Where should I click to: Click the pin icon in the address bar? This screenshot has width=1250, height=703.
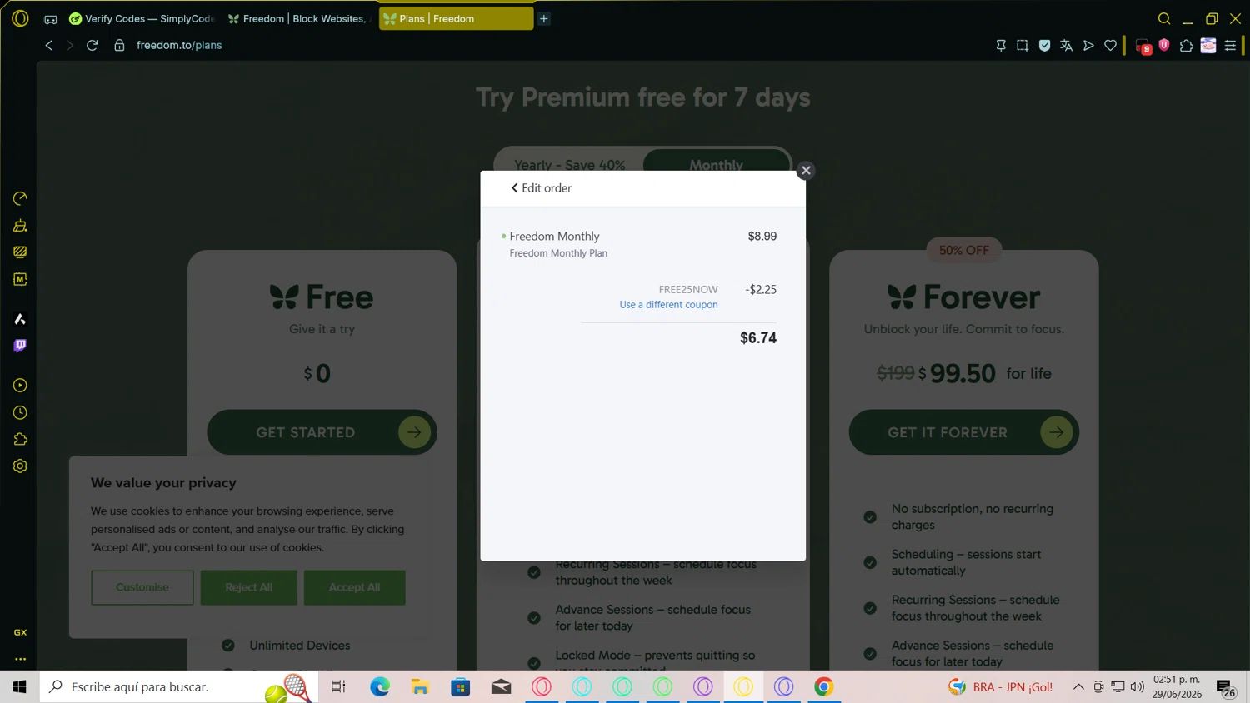click(x=1001, y=46)
